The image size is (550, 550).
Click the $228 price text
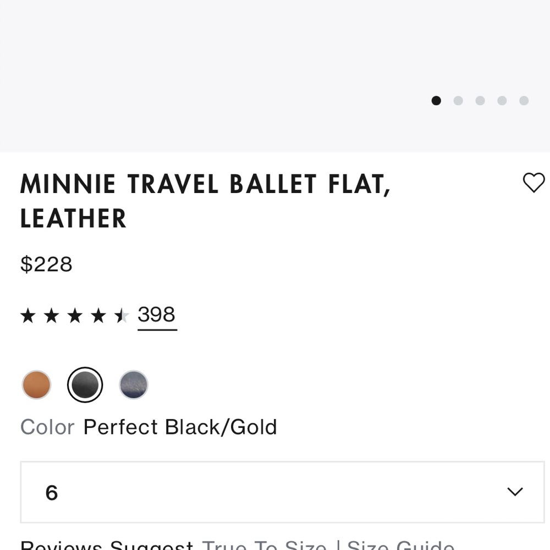click(46, 265)
